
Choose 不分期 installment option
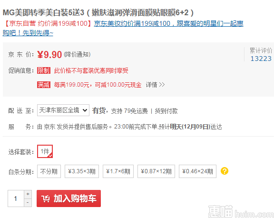[x=49, y=171]
